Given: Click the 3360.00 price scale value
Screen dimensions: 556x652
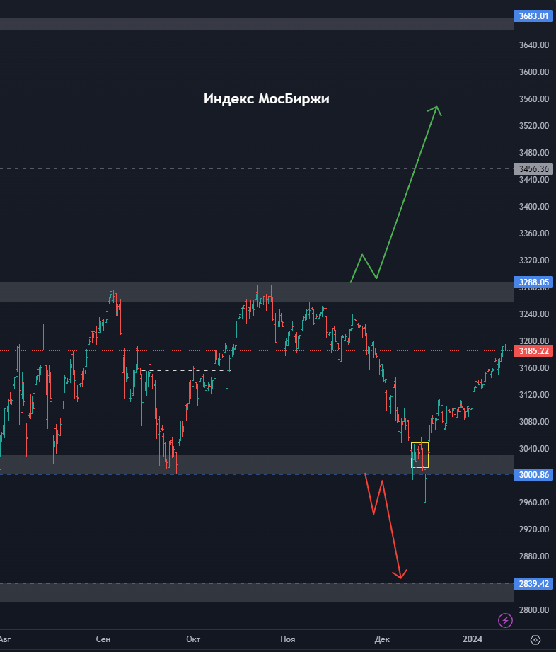Looking at the screenshot, I should coord(534,234).
